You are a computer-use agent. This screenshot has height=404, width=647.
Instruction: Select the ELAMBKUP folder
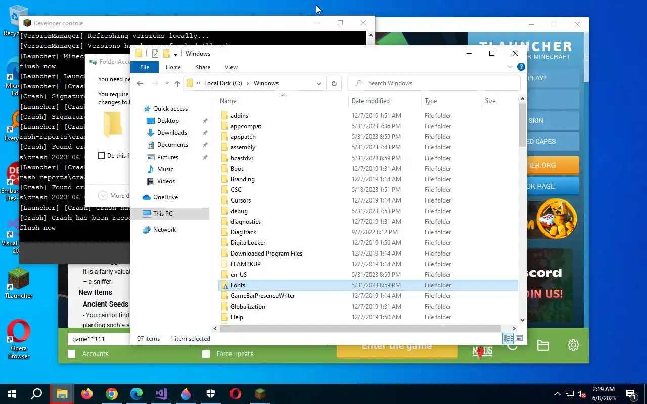pos(246,264)
